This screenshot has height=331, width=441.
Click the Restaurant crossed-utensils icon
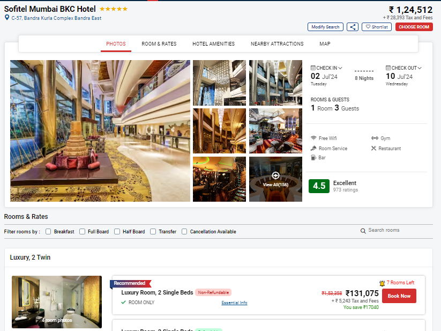[373, 148]
